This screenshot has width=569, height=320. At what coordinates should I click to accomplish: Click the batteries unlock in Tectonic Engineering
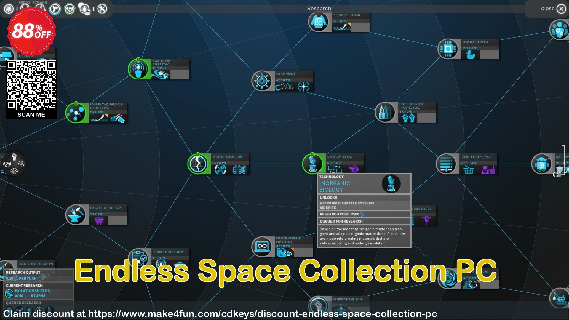tap(239, 170)
